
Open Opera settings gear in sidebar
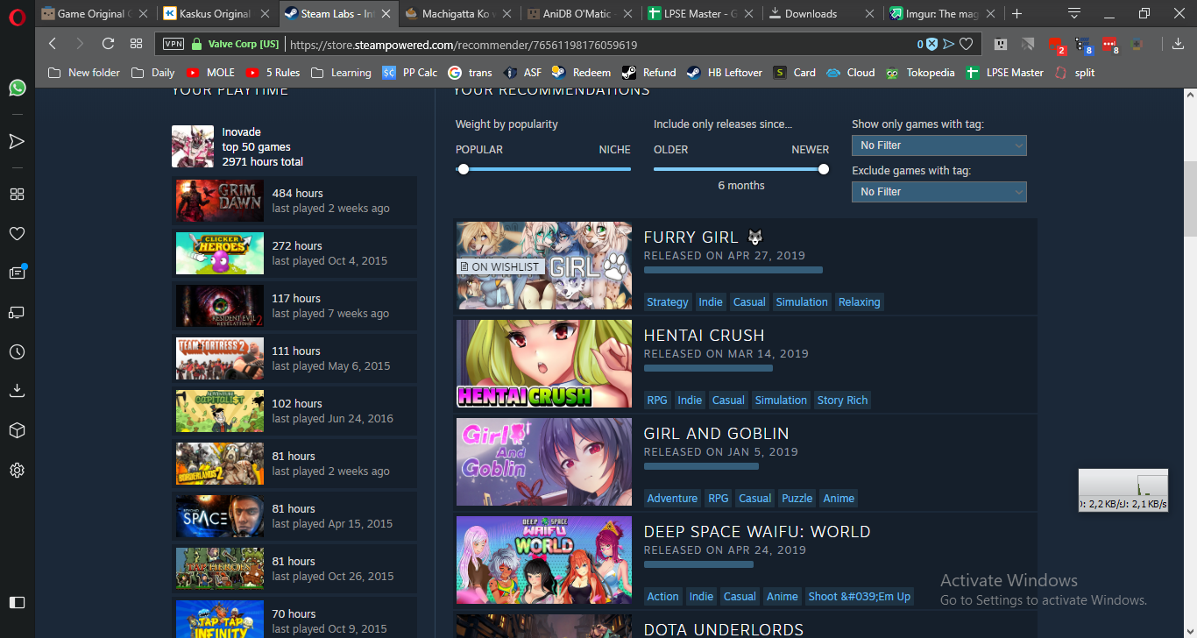(17, 471)
